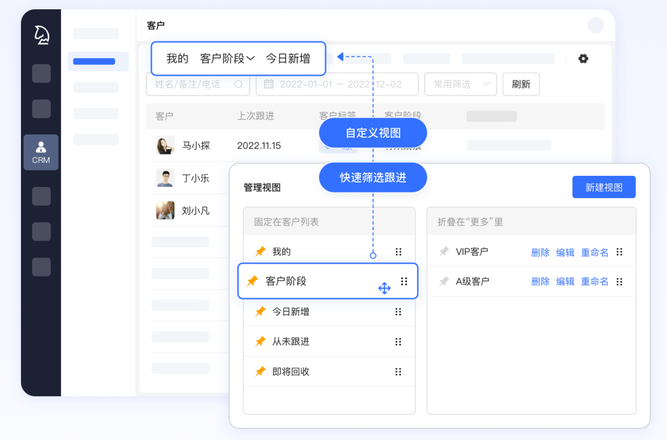Grab the drag handle beside 客户阶段

(405, 281)
